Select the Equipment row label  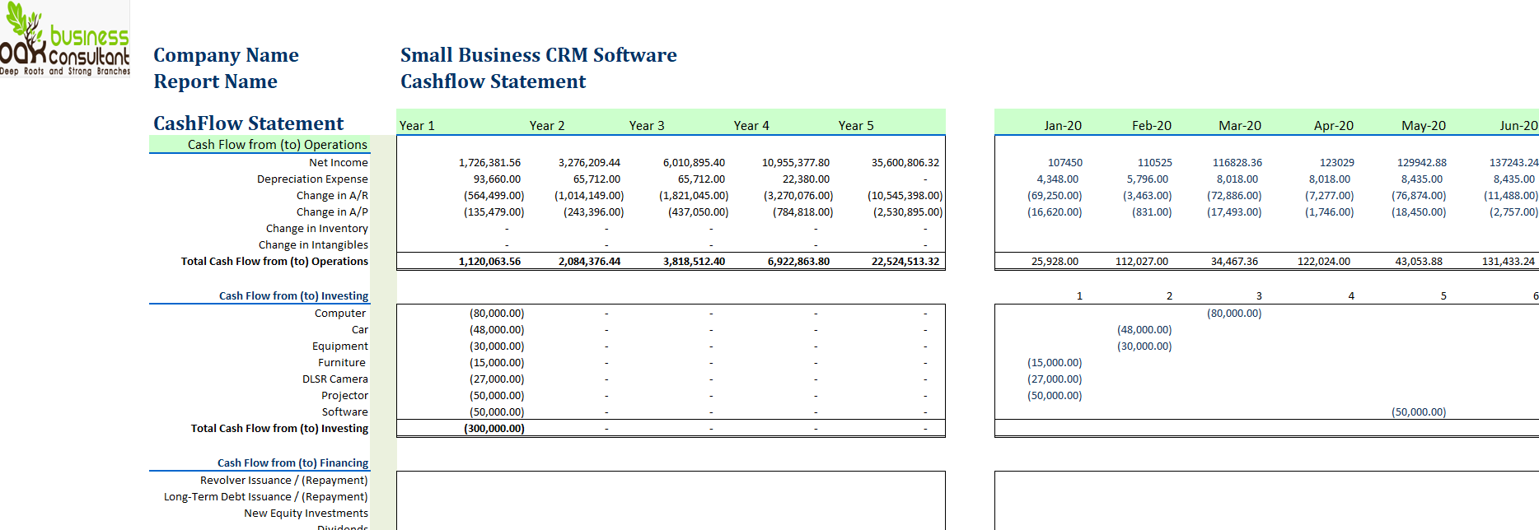pos(340,346)
